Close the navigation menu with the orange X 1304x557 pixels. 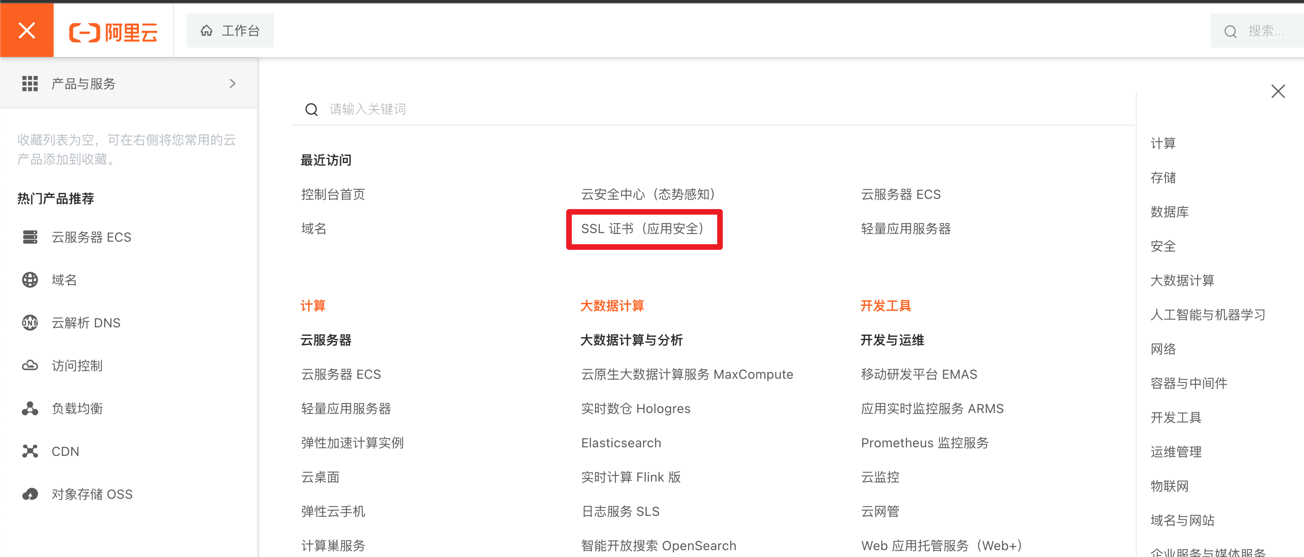point(27,30)
